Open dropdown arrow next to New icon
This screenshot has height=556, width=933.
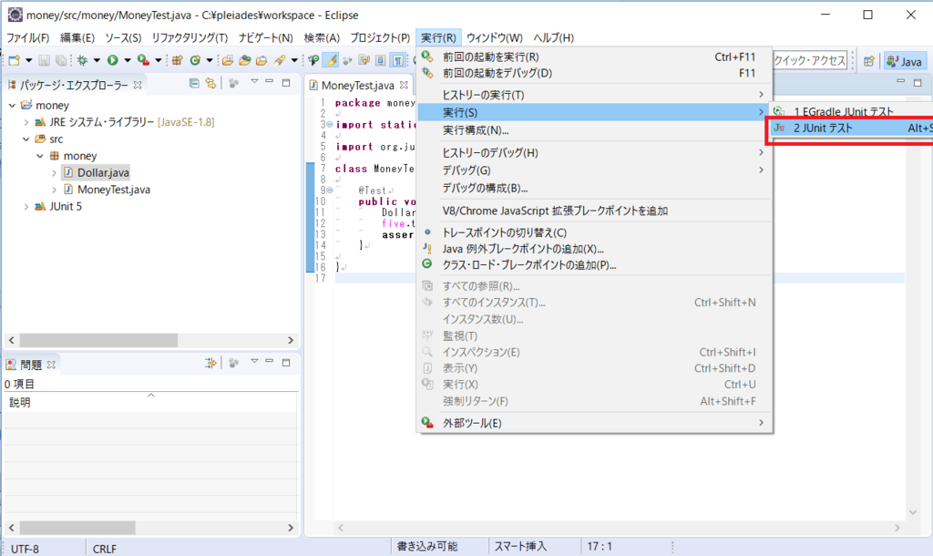[28, 60]
